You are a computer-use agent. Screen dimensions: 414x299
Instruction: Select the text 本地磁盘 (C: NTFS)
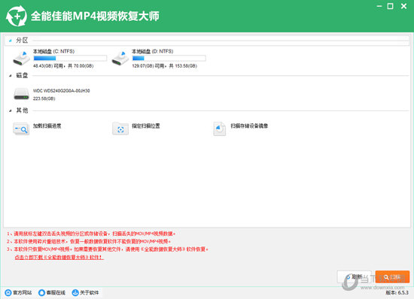pos(53,51)
